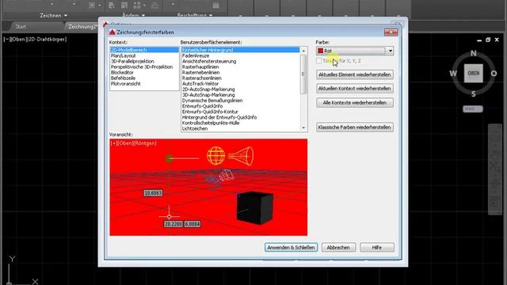Screen dimensions: 507x285
Task: Click Anwenden & Schließen button
Action: click(x=291, y=248)
